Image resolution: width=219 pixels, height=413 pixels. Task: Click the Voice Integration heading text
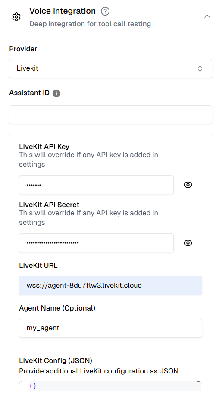63,11
